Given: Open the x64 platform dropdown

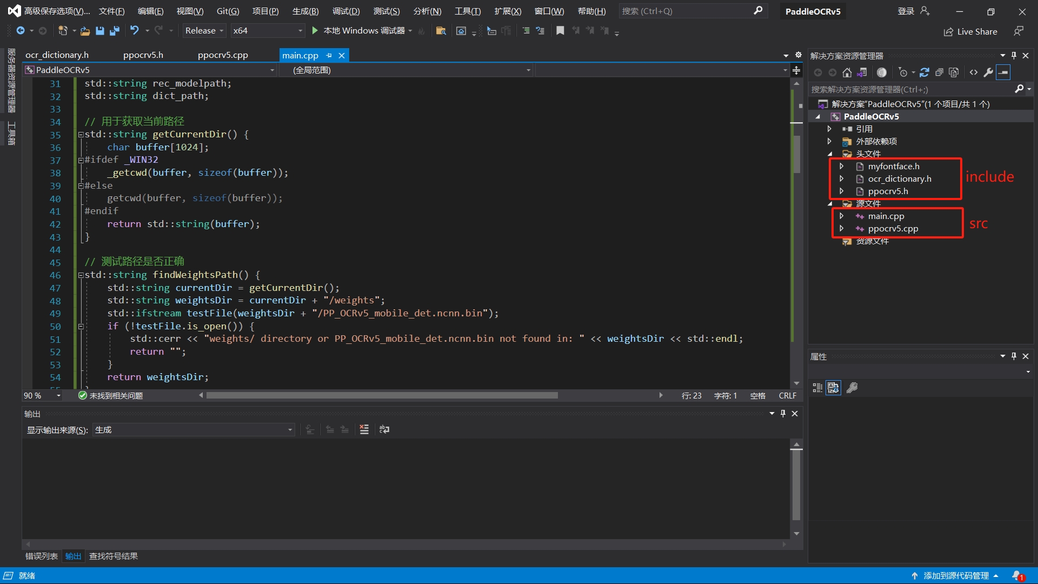Looking at the screenshot, I should point(268,31).
